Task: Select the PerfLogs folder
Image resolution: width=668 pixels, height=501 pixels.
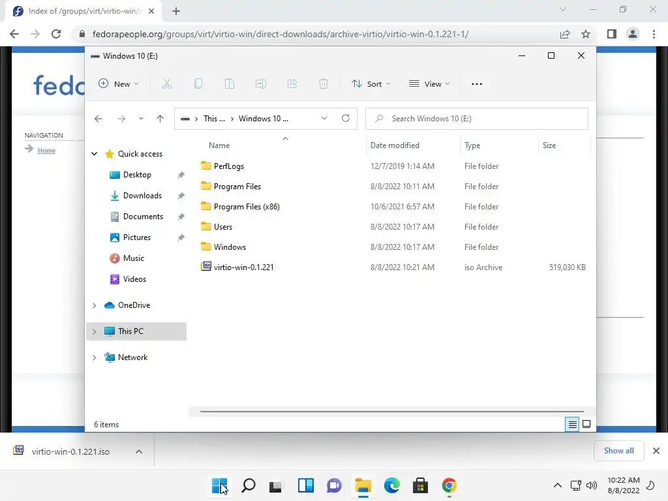Action: [x=229, y=166]
